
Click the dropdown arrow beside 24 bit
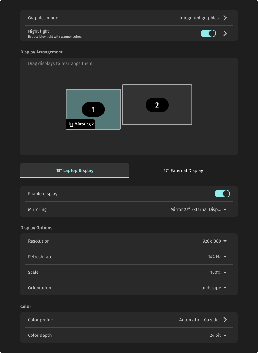pyautogui.click(x=225, y=335)
